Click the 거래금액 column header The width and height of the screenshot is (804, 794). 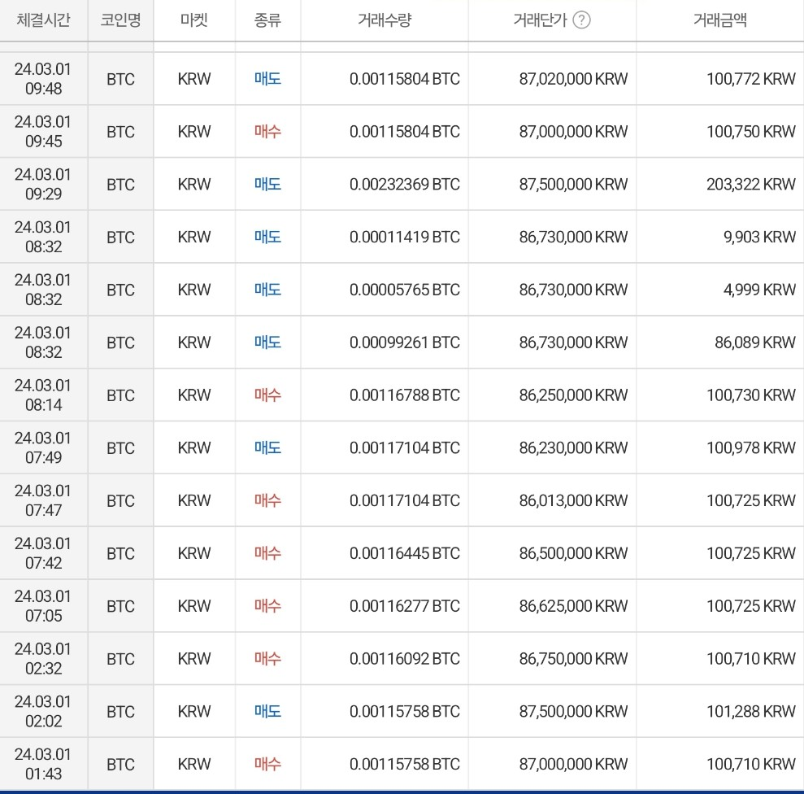[720, 20]
